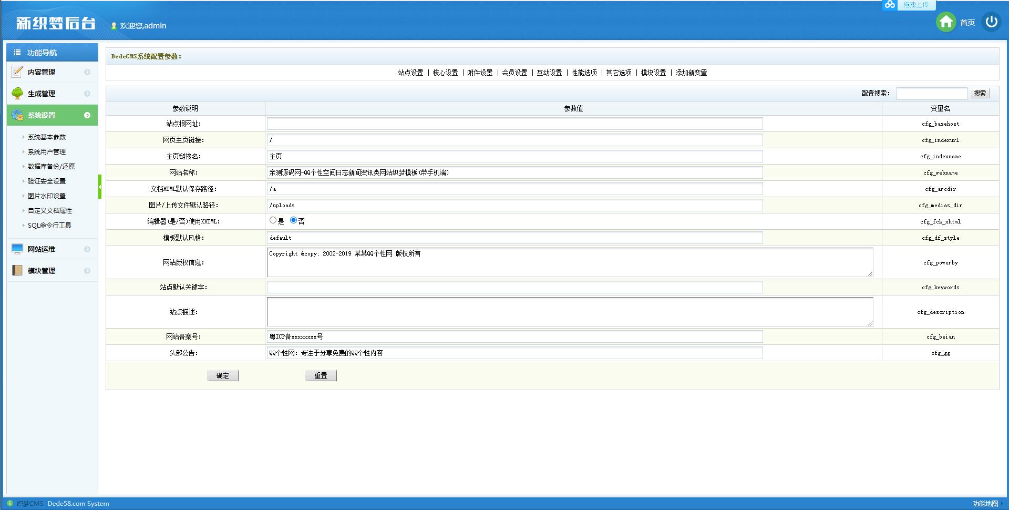Select 否 radio for XHTML editor
The width and height of the screenshot is (1009, 510).
click(x=293, y=220)
